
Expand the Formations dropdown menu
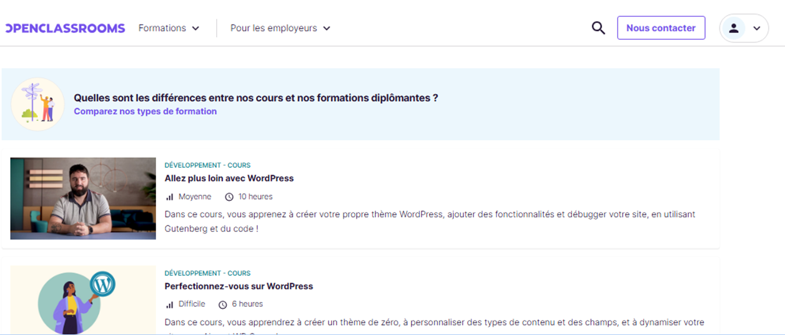[169, 28]
